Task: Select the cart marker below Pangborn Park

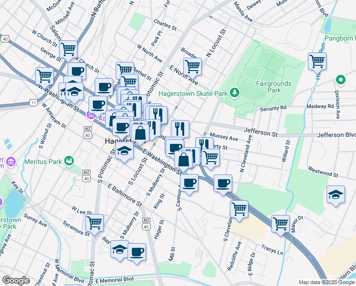Action: point(317,62)
